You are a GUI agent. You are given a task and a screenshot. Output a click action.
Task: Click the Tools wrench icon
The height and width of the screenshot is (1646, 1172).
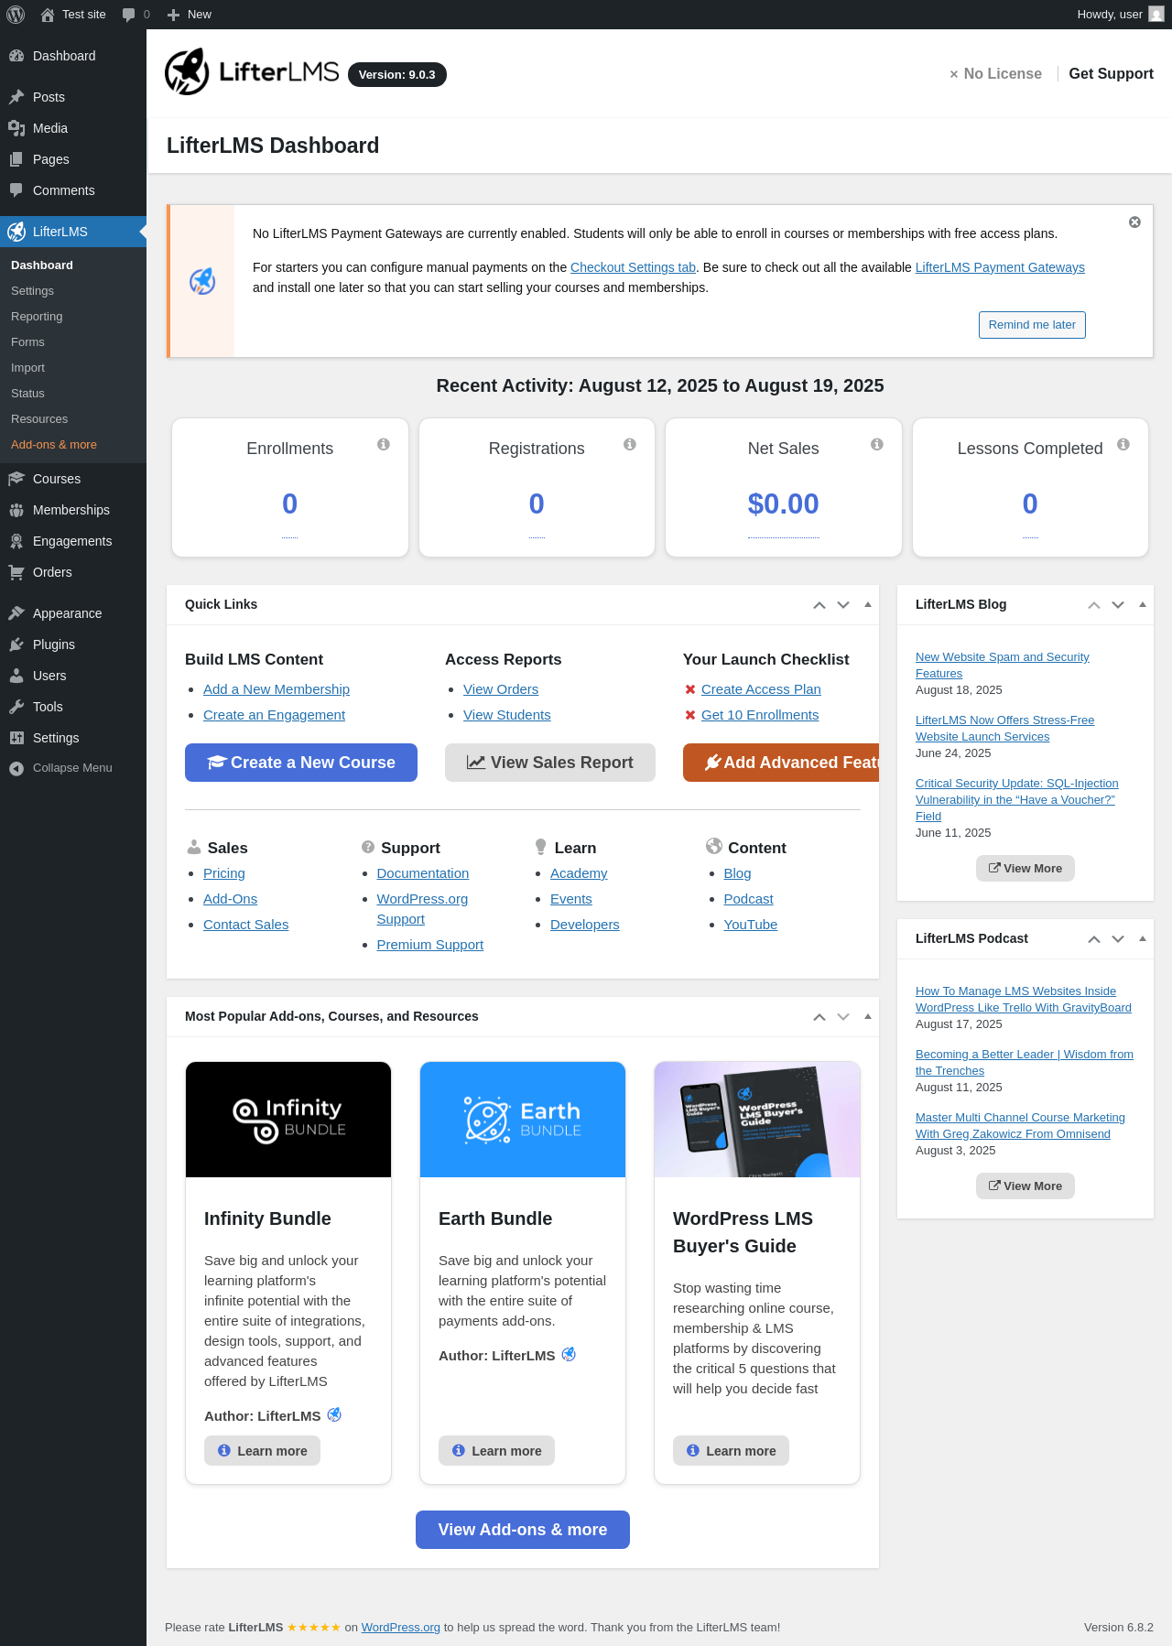(16, 707)
